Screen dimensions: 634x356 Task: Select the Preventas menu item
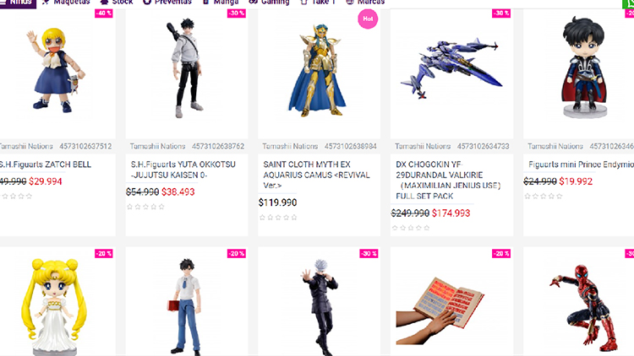coord(167,2)
